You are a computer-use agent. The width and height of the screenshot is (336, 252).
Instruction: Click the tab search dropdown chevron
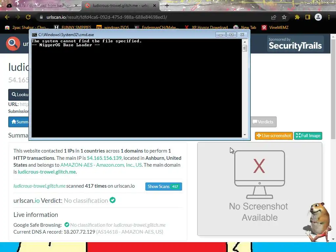(297, 5)
